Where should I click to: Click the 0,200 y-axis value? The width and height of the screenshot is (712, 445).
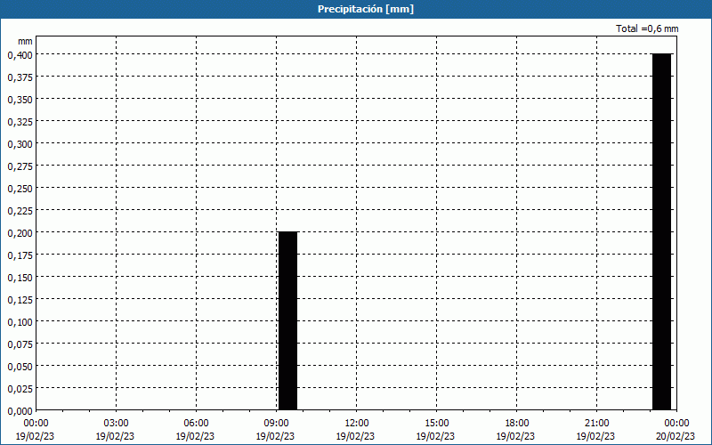pyautogui.click(x=20, y=233)
